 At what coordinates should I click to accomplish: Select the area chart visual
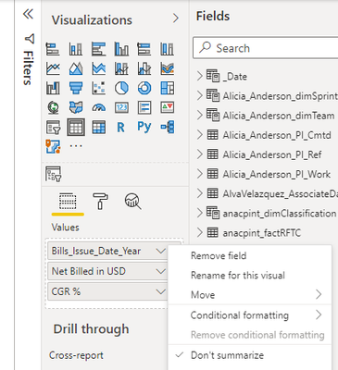click(76, 68)
